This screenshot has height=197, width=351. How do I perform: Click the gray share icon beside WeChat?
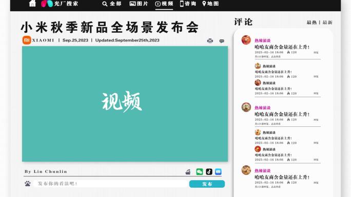click(x=188, y=172)
